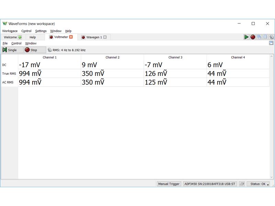This screenshot has width=275, height=206.
Task: Click the cascade windows icon in tab bar
Action: click(x=259, y=37)
